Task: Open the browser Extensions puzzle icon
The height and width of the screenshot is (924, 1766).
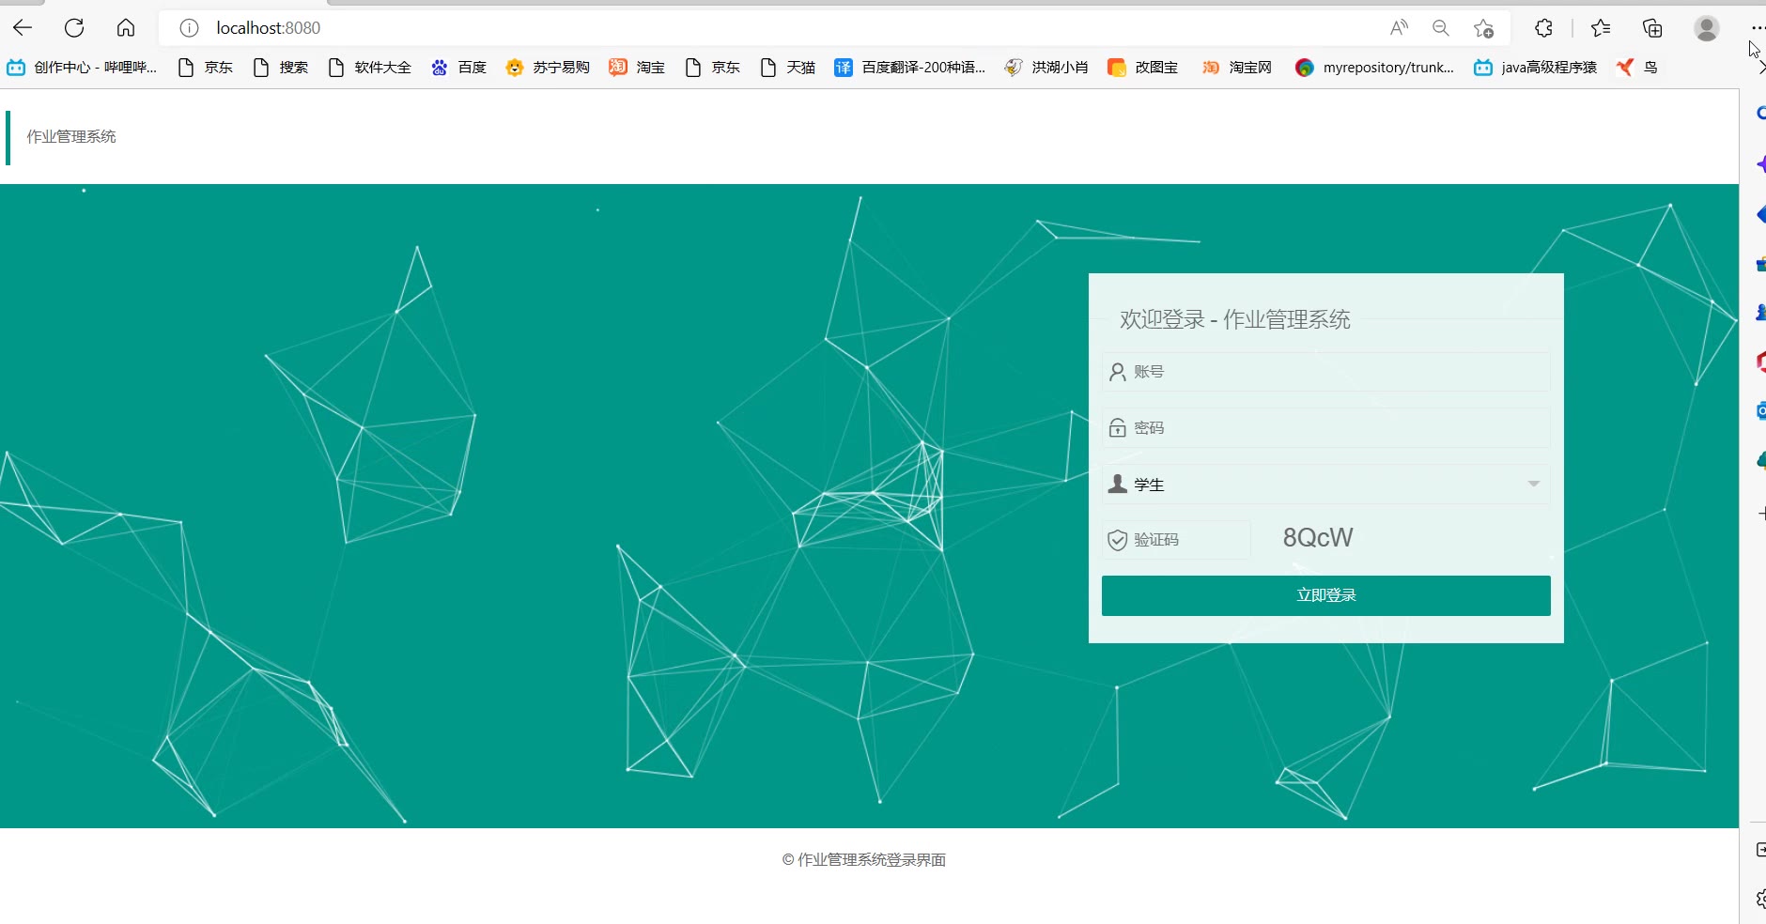Action: pyautogui.click(x=1543, y=28)
